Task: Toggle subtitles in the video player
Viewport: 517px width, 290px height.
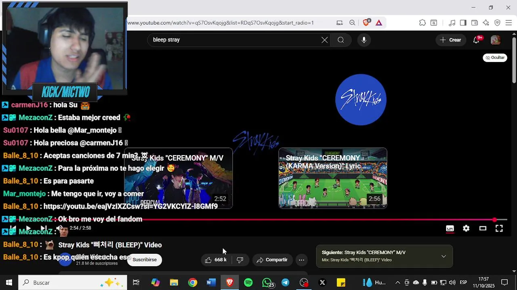Action: click(x=450, y=228)
